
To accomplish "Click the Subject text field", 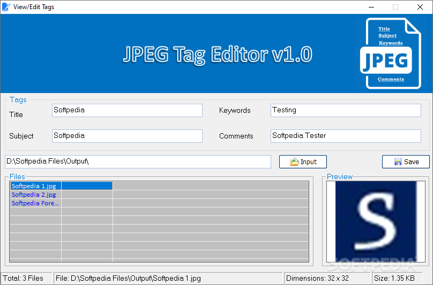I will click(x=127, y=136).
